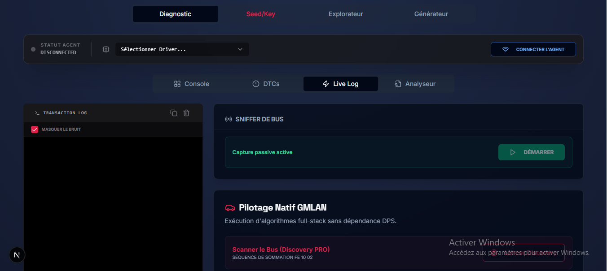Clear the transaction log with trash icon

click(186, 113)
